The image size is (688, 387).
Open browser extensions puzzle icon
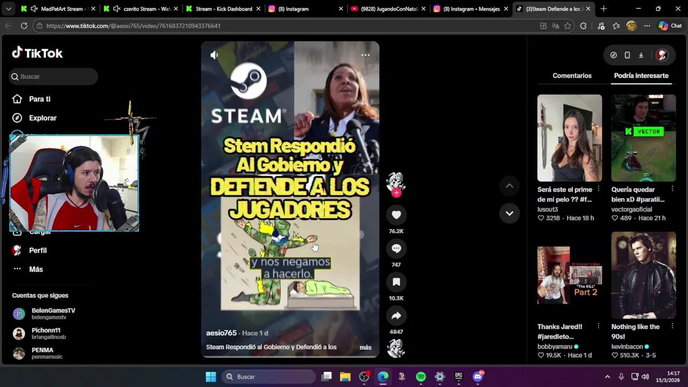pyautogui.click(x=583, y=26)
